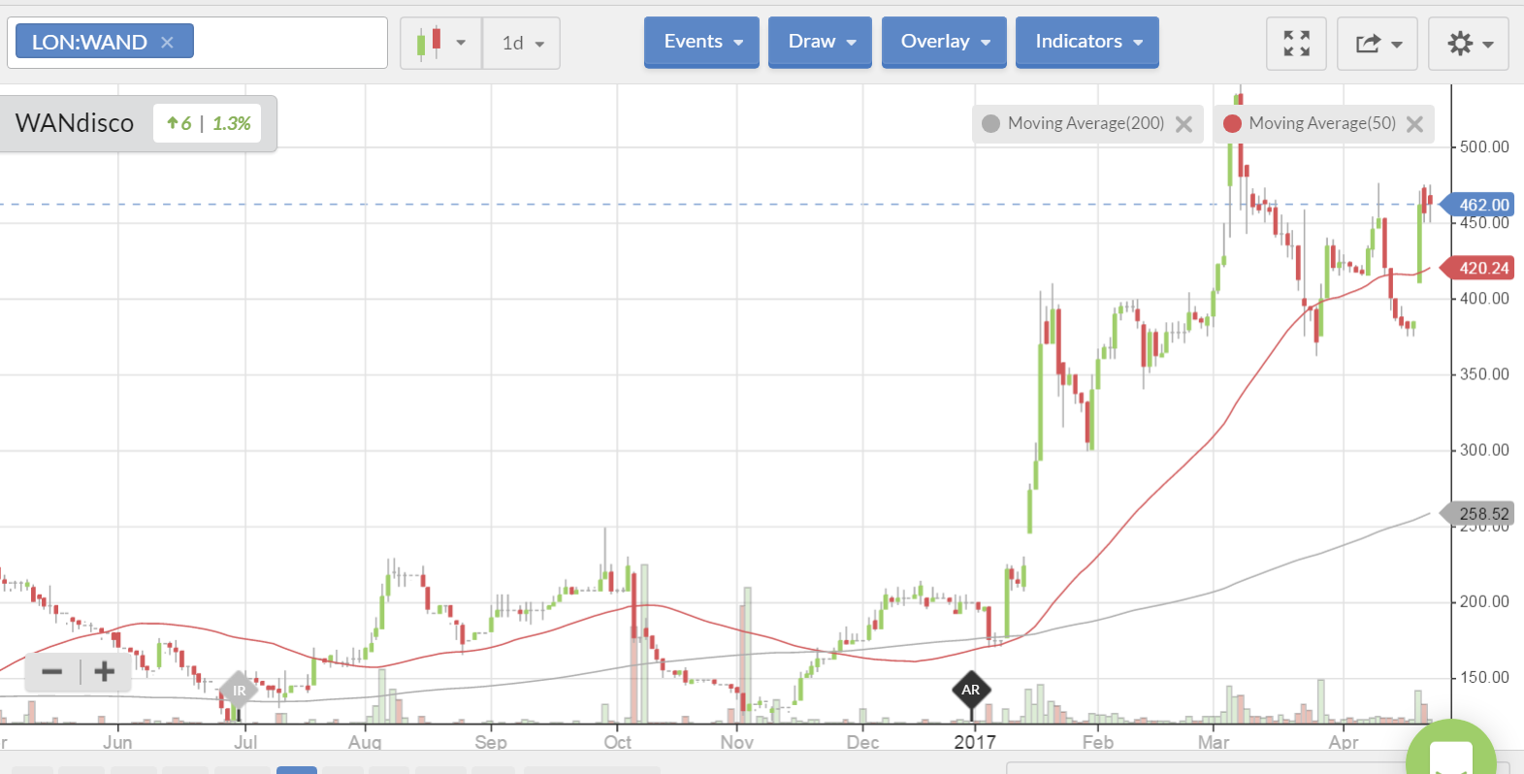Zoom out the chart with minus button
This screenshot has height=774, width=1524.
[52, 671]
